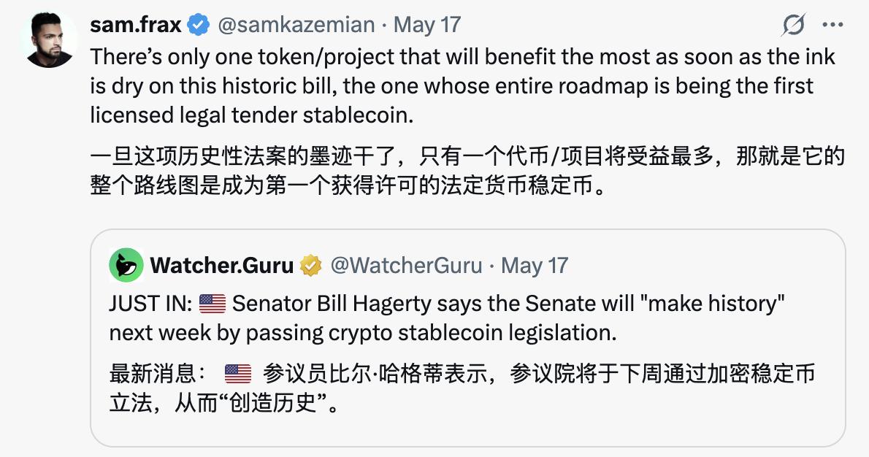Open the three-dot More options menu

pos(832,26)
